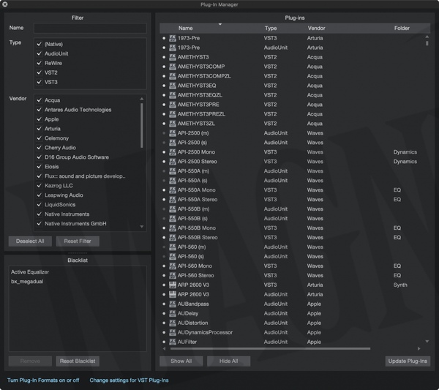Image resolution: width=439 pixels, height=390 pixels.
Task: Sort list by the Type column header
Action: click(x=271, y=29)
